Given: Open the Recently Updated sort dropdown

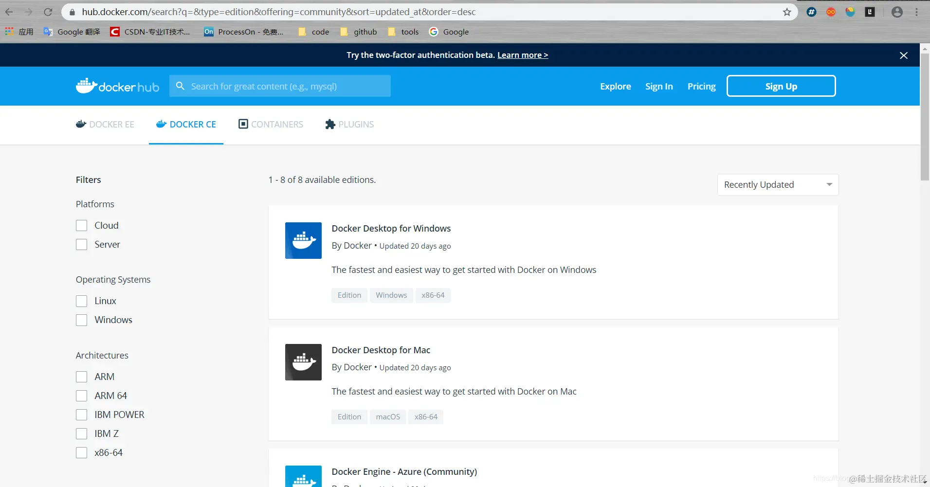Looking at the screenshot, I should click(x=778, y=185).
